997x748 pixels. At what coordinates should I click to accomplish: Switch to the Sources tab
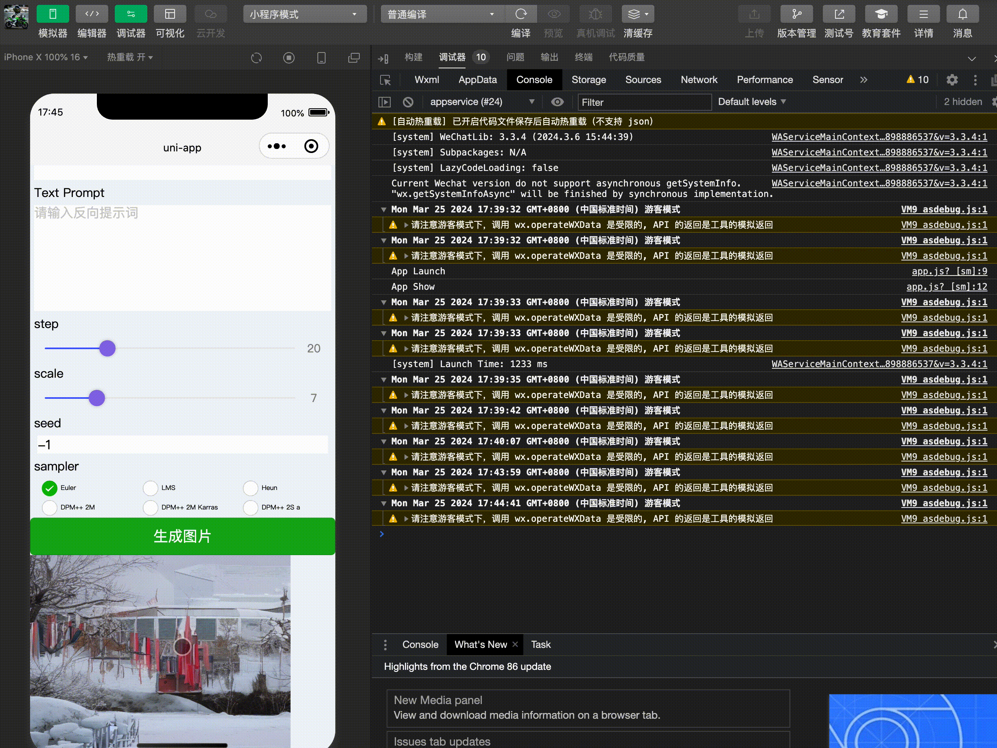point(643,80)
